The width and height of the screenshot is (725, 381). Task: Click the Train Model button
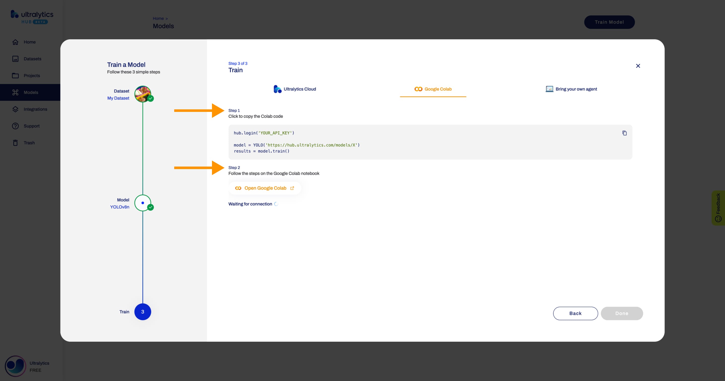click(x=609, y=22)
